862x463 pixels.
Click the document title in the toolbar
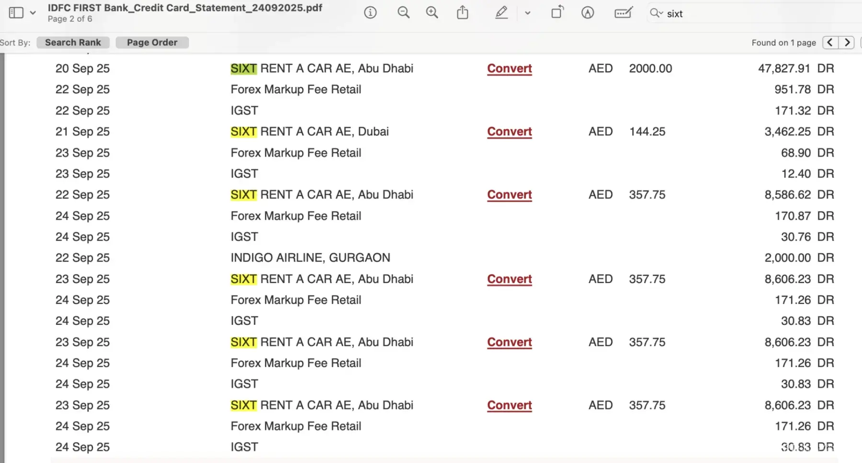point(185,8)
